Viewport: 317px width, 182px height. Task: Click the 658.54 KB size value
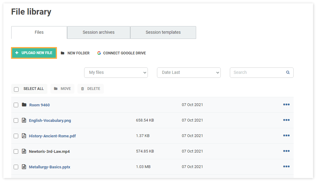(x=145, y=120)
